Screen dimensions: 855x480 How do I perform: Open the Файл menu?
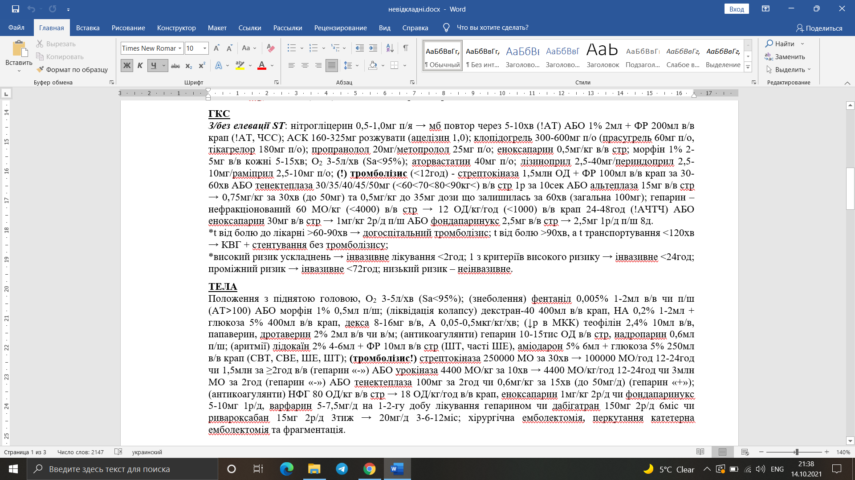16,28
